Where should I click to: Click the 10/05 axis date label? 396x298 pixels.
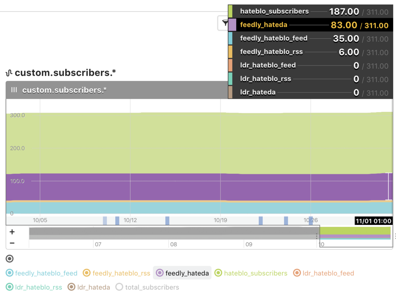(x=40, y=220)
